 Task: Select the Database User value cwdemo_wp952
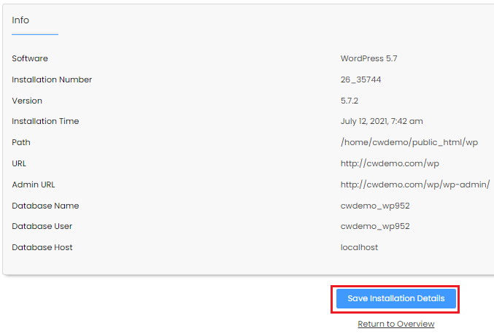(374, 226)
